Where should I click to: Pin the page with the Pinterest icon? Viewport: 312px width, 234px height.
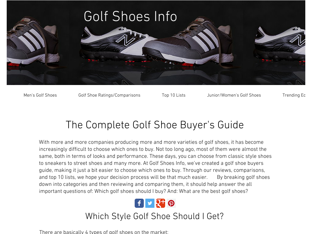pos(171,203)
